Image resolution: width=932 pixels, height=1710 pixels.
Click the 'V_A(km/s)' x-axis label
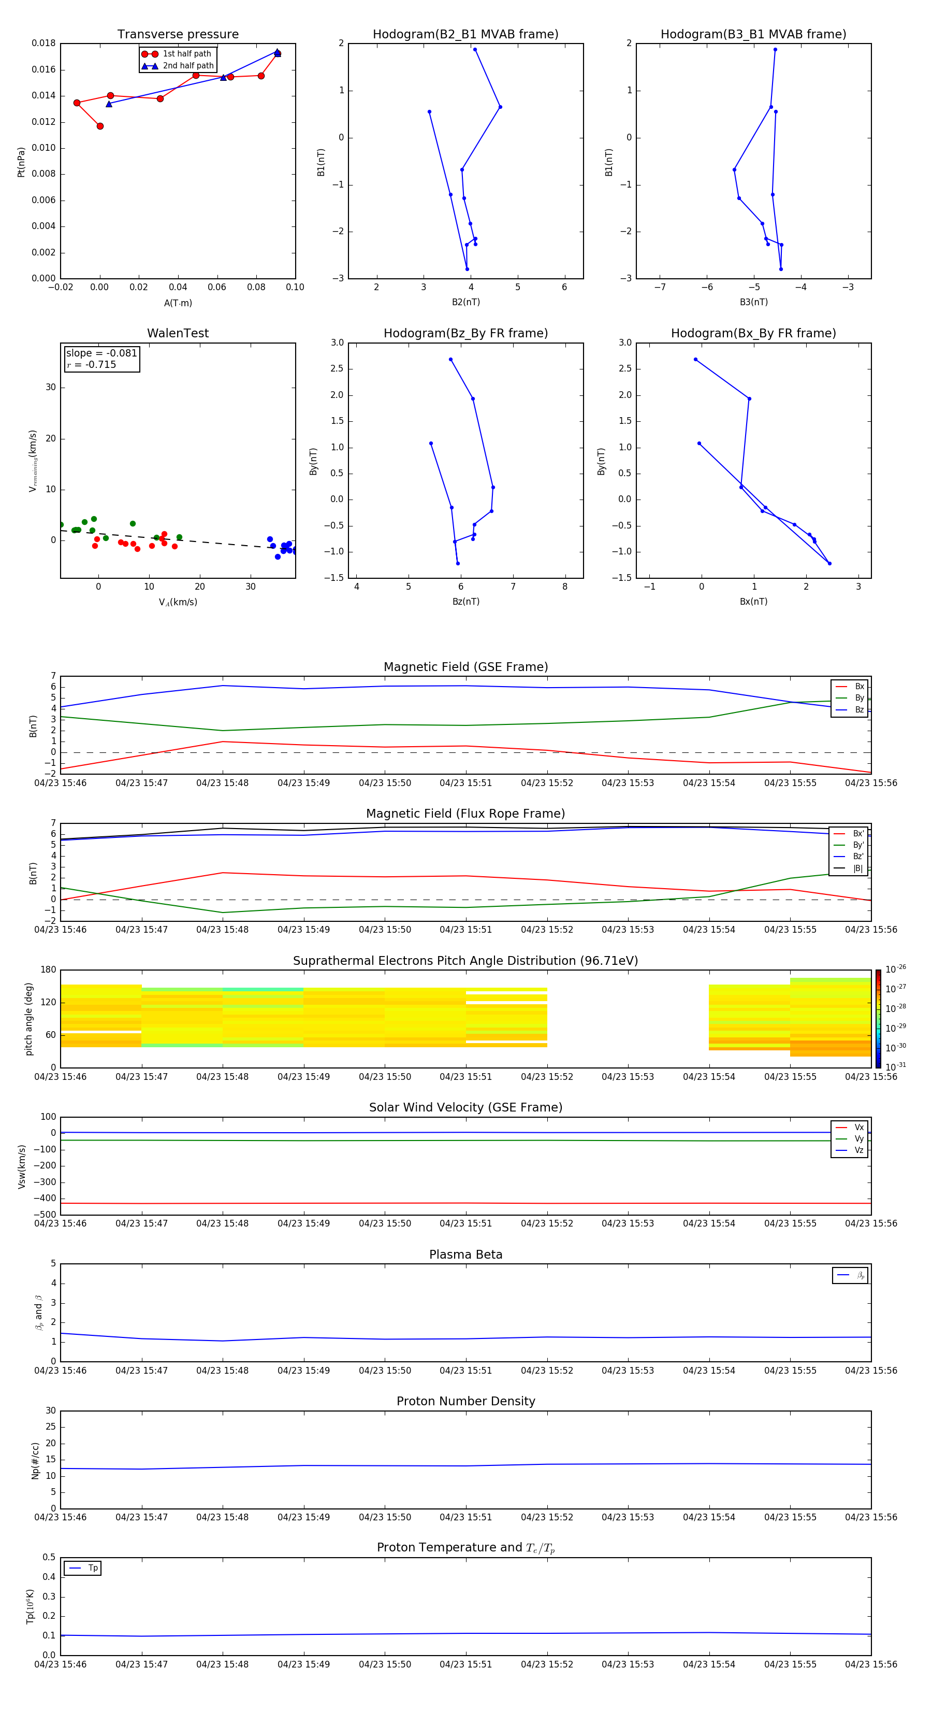pos(178,602)
